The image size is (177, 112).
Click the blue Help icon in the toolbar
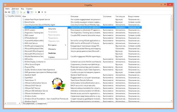point(28,12)
